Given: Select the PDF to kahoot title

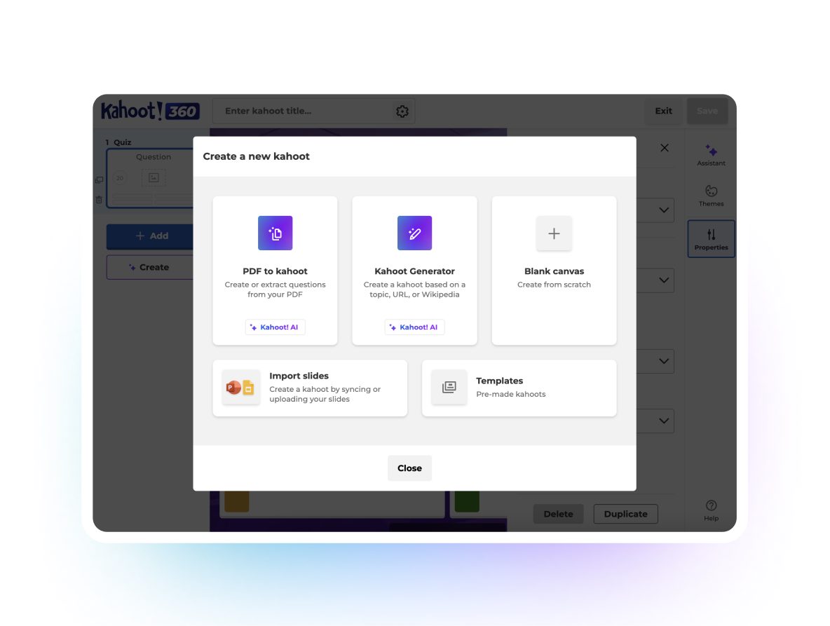Looking at the screenshot, I should (x=275, y=271).
